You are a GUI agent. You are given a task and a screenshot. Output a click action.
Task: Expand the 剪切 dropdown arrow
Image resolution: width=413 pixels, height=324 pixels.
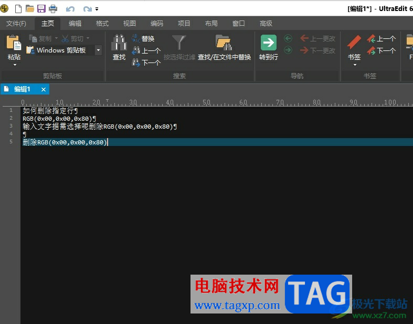pos(88,38)
